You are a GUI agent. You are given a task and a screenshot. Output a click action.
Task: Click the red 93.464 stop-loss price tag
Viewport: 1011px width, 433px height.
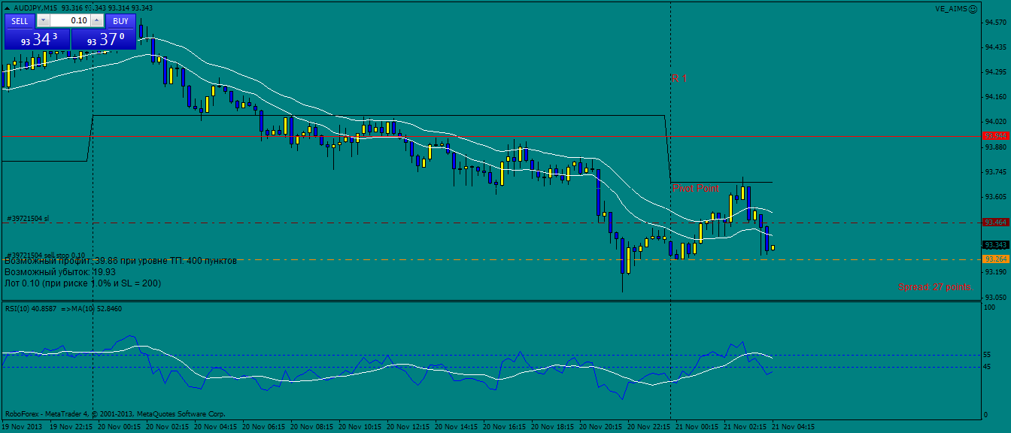pos(996,223)
